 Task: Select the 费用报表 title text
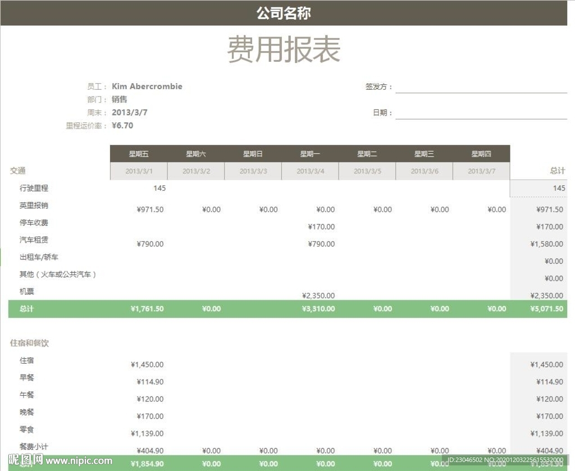tap(284, 50)
